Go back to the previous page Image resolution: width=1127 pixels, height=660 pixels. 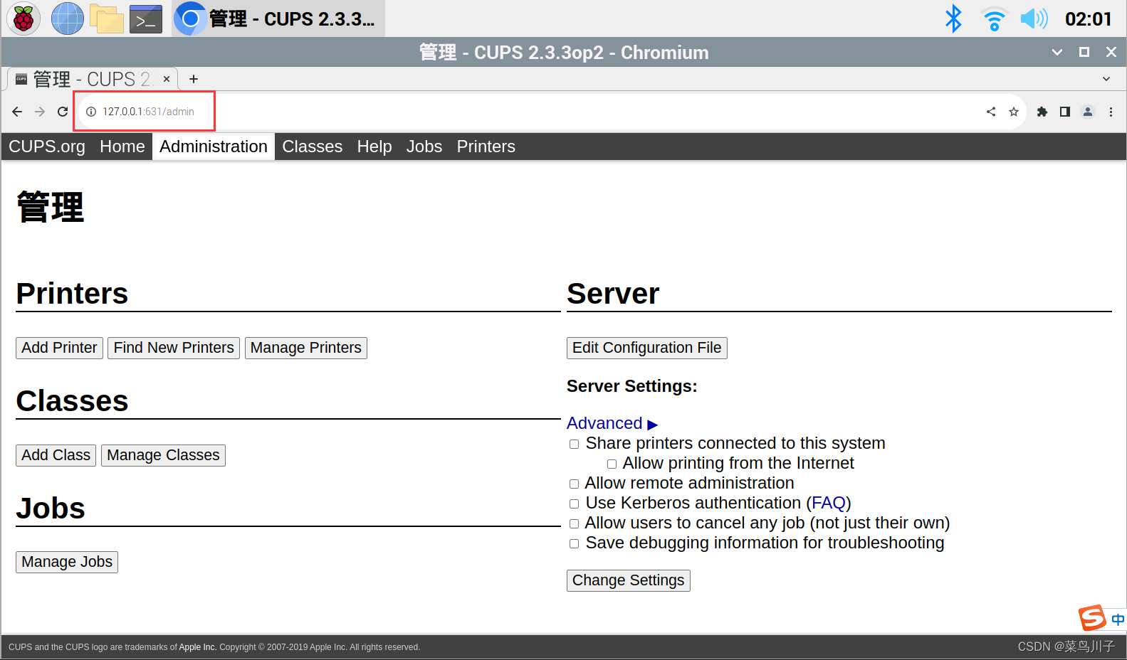coord(17,112)
